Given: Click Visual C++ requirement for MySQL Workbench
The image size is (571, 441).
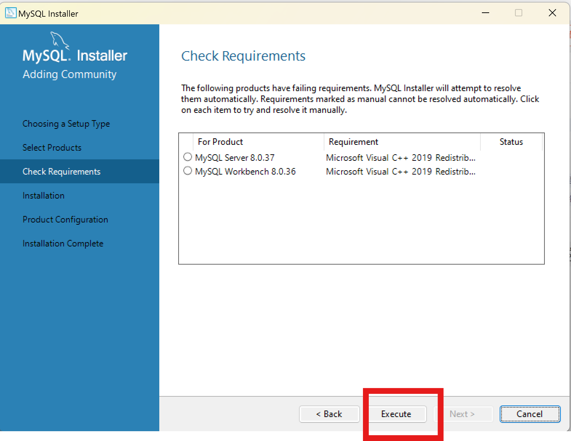Looking at the screenshot, I should click(401, 172).
